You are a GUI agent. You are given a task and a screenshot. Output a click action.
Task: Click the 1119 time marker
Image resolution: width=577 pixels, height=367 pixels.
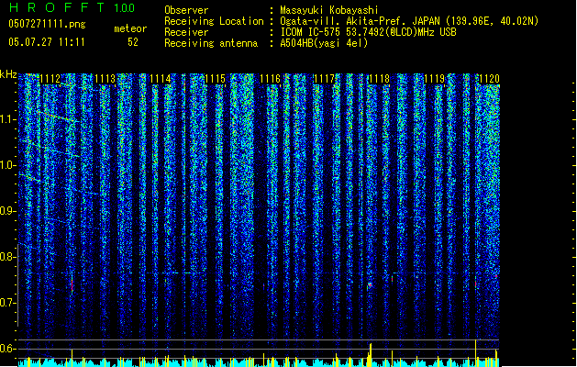click(435, 79)
